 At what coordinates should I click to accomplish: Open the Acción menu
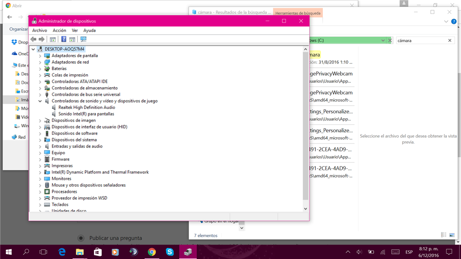point(59,31)
